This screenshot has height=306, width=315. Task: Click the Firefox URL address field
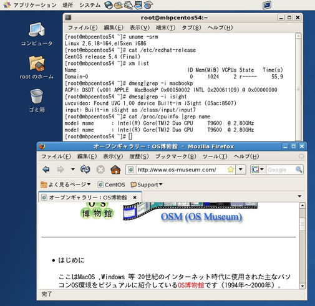coord(182,170)
